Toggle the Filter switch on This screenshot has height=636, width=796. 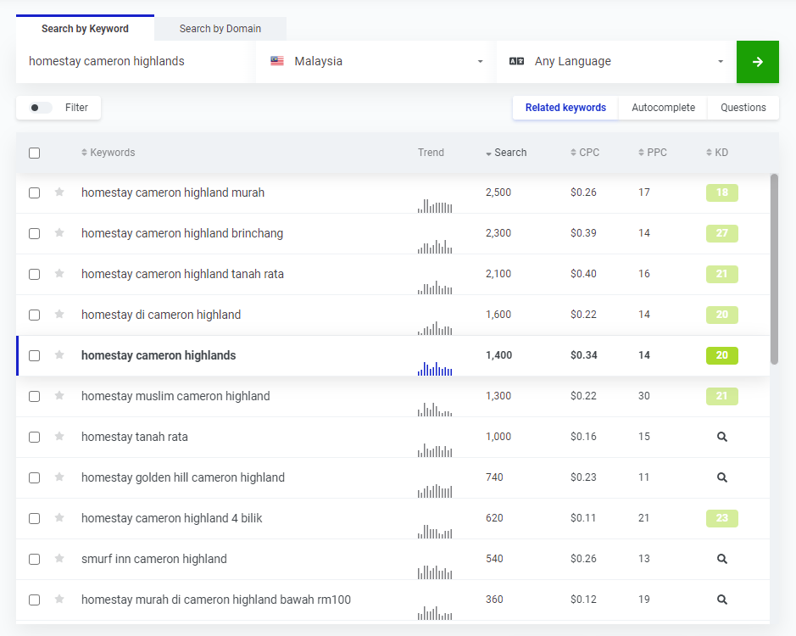pos(41,108)
